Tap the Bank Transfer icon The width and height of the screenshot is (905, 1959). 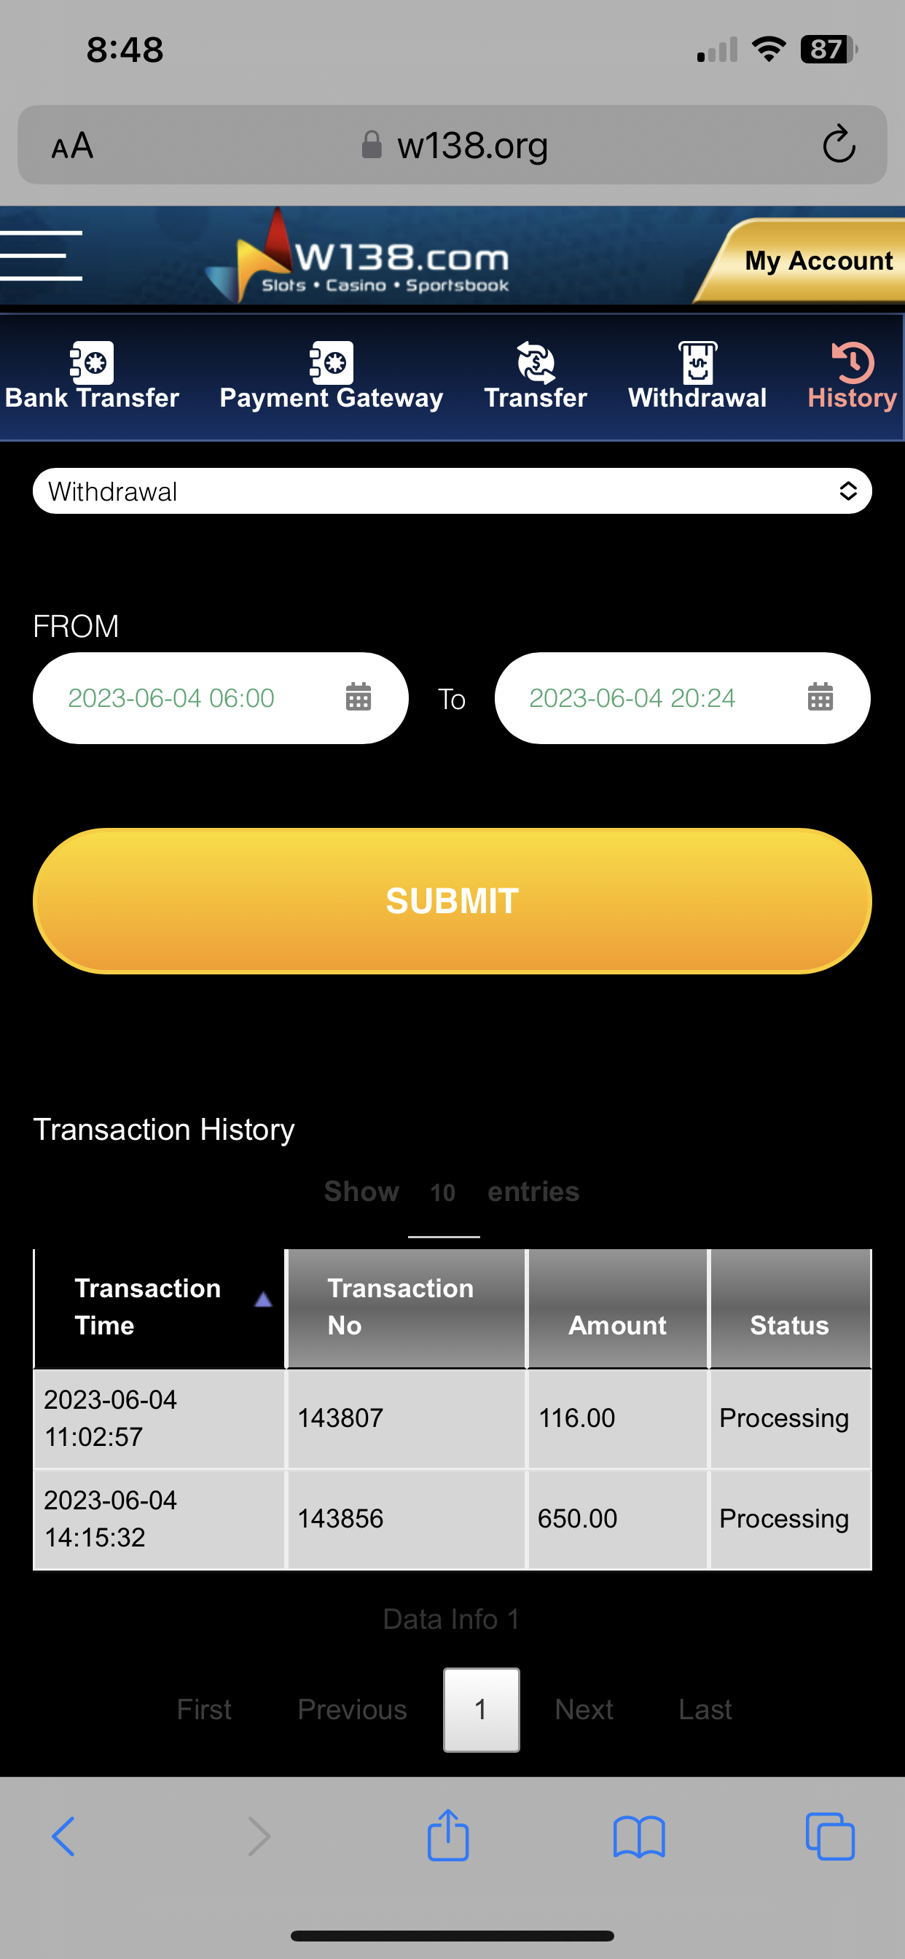(92, 362)
